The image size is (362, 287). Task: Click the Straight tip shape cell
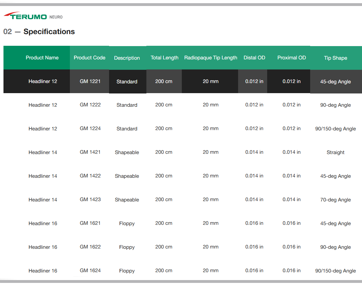pos(335,152)
